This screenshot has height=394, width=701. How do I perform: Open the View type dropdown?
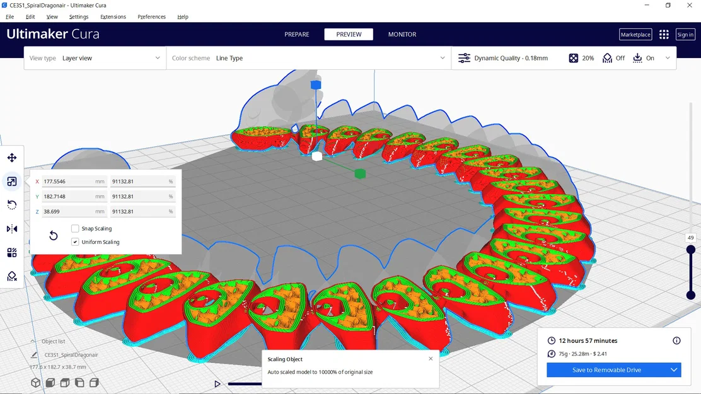coord(95,58)
